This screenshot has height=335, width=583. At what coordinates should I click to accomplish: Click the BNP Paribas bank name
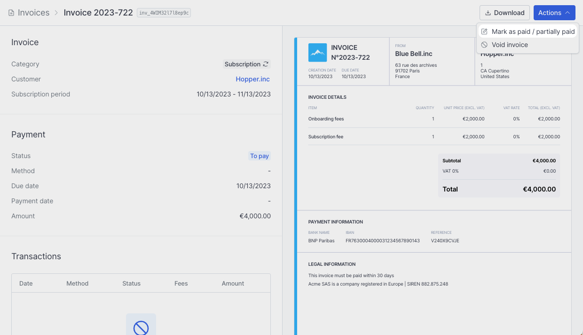coord(322,241)
